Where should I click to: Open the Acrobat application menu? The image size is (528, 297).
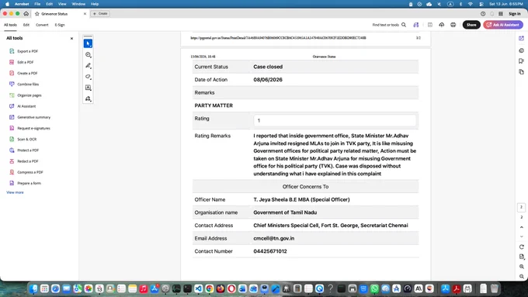(22, 4)
